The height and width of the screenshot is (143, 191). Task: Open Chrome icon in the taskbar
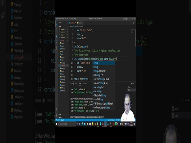click(111, 124)
